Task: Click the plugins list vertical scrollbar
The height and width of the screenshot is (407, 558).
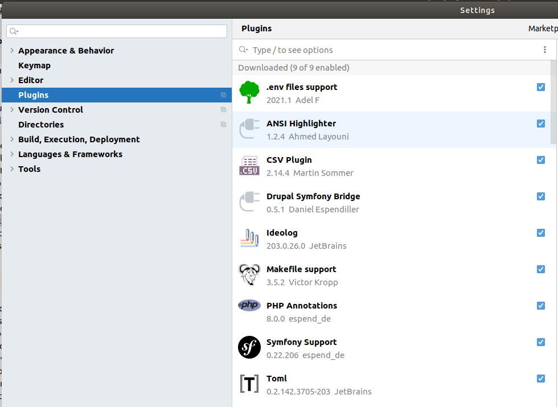Action: (553, 102)
